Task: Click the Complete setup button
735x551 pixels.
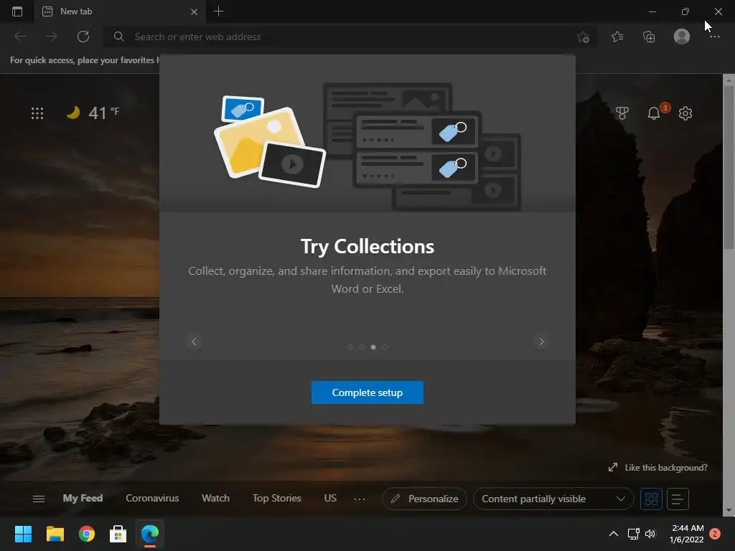Action: (x=367, y=392)
